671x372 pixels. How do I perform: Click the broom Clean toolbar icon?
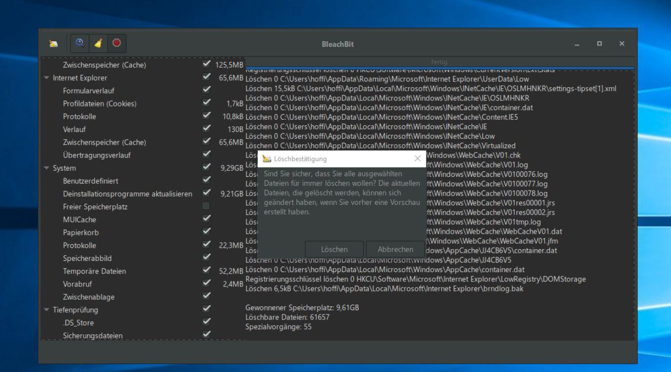[x=100, y=44]
